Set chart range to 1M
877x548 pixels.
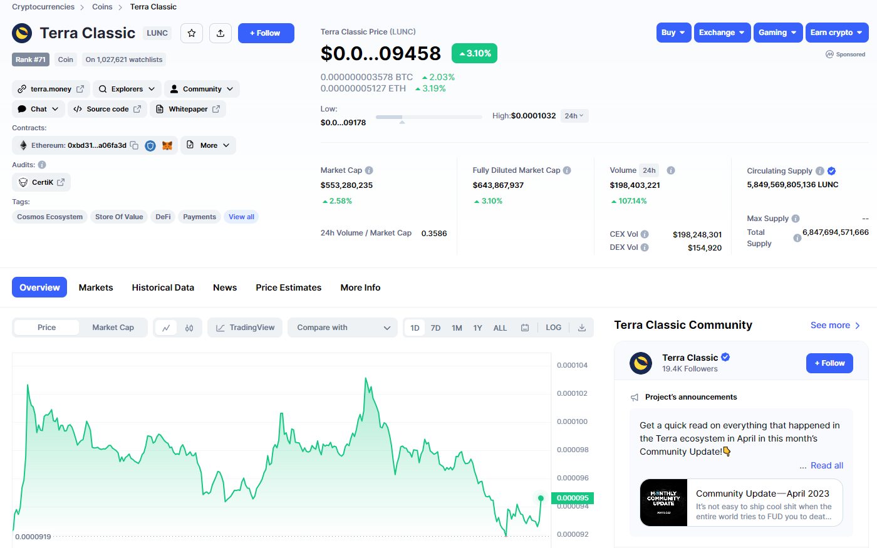457,328
